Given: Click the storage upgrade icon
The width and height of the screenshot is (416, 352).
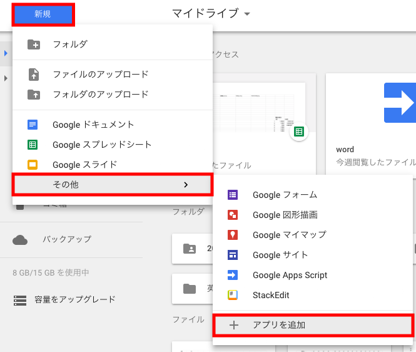Looking at the screenshot, I should pyautogui.click(x=20, y=301).
